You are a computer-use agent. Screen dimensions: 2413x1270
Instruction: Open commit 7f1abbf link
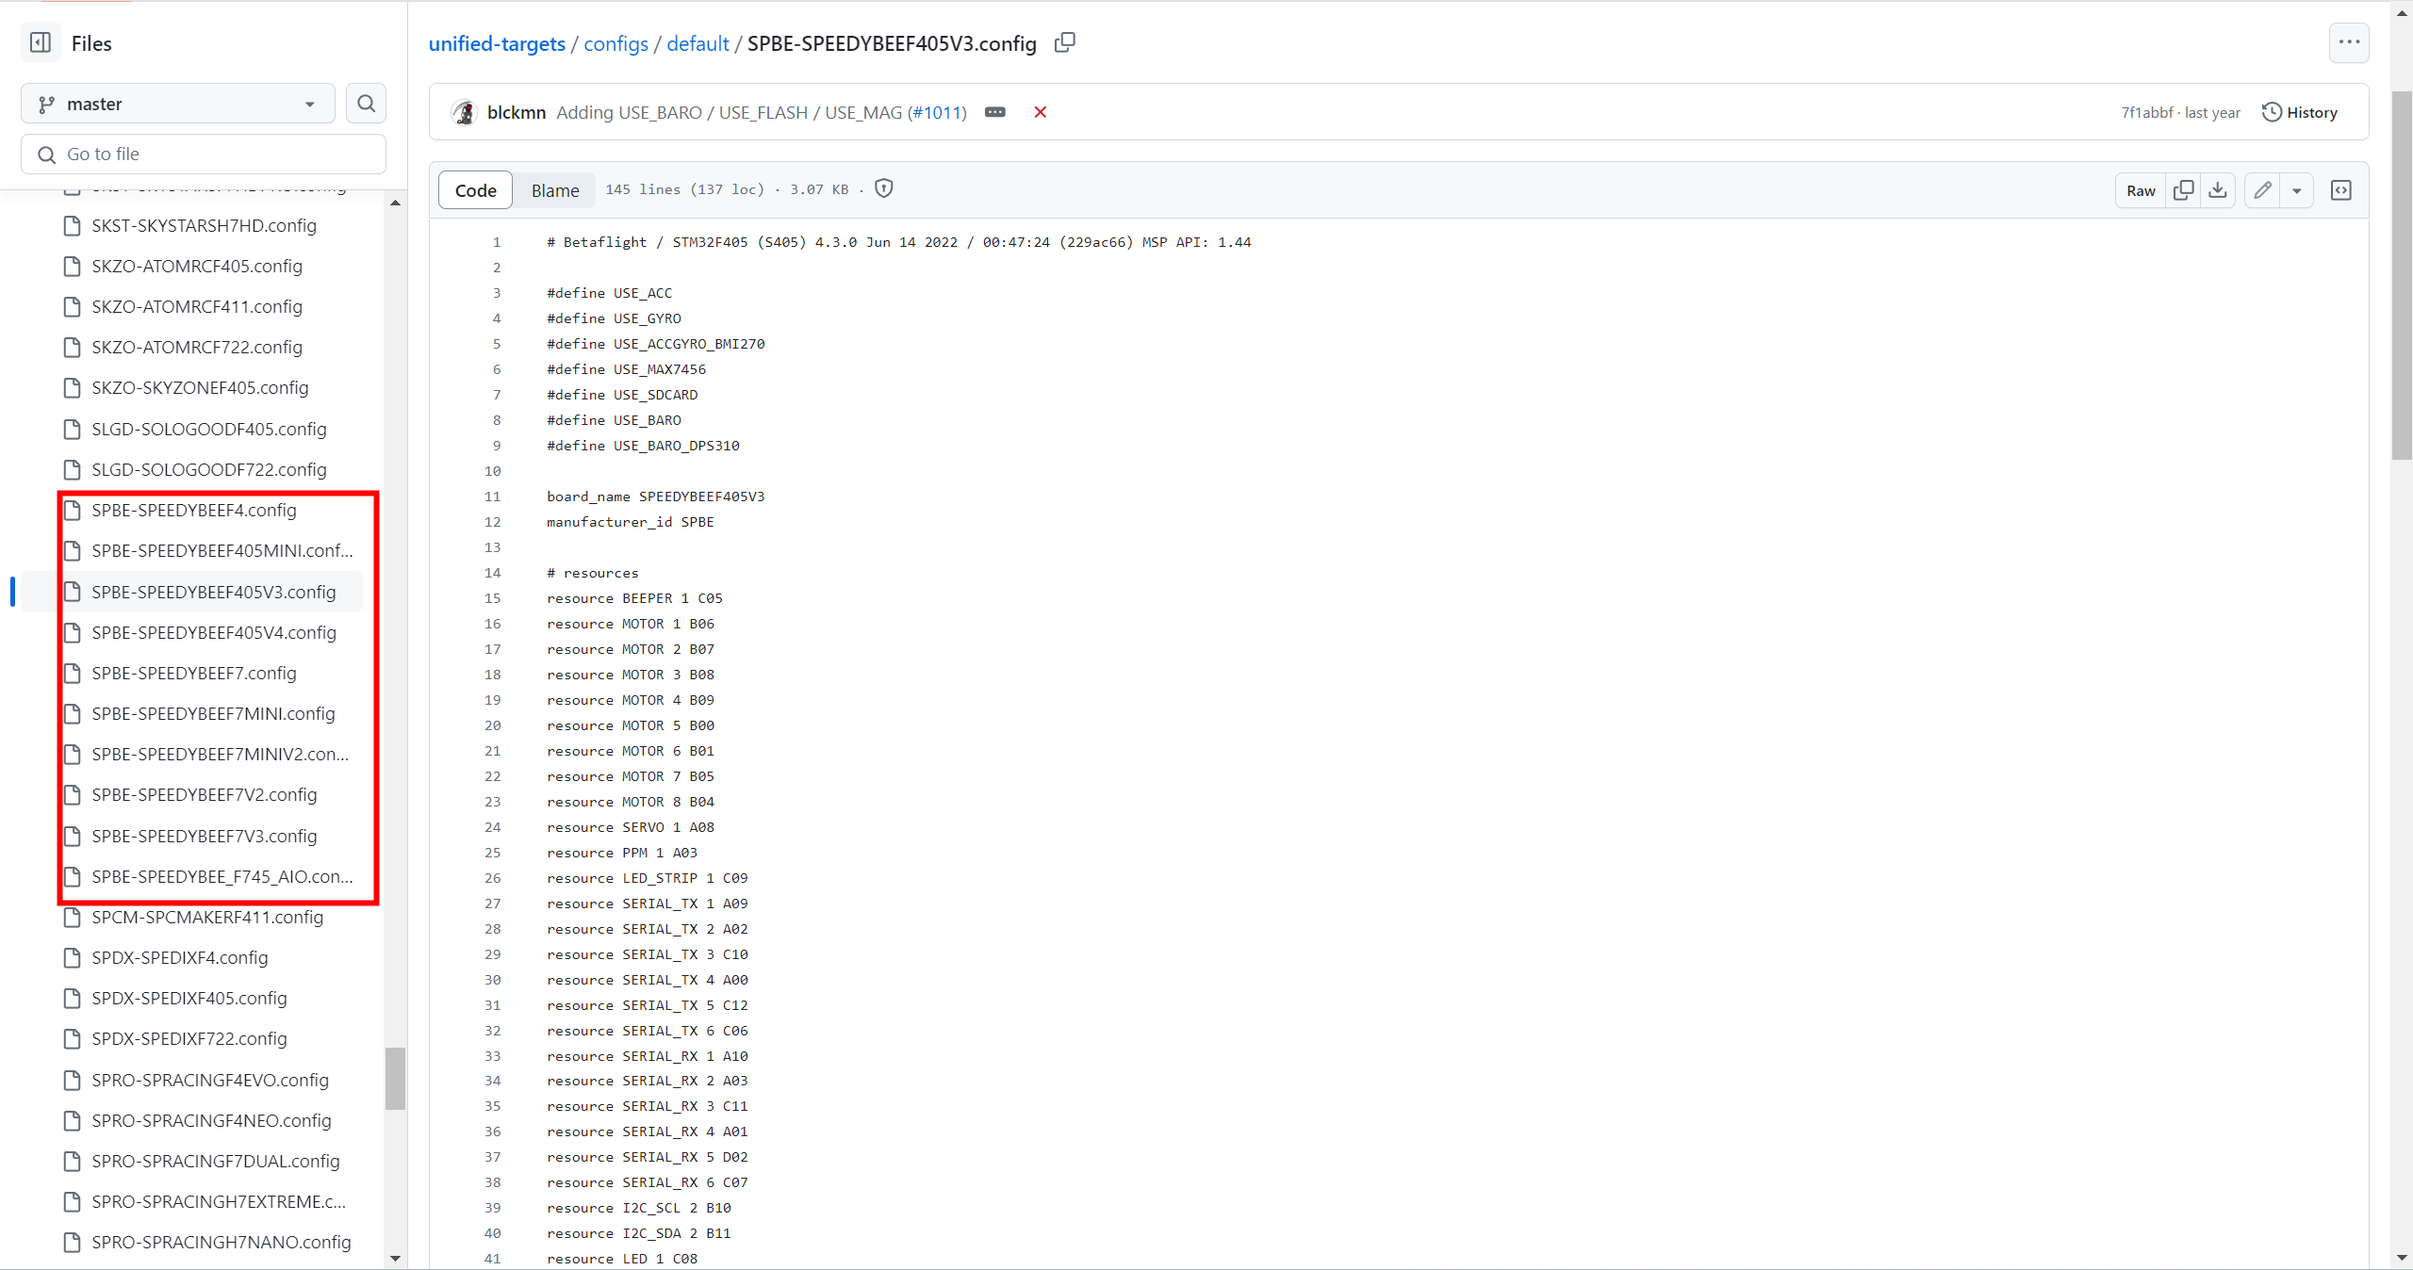(2146, 112)
